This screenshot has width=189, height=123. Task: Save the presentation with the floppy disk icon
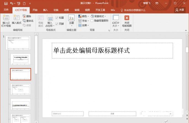6,4
